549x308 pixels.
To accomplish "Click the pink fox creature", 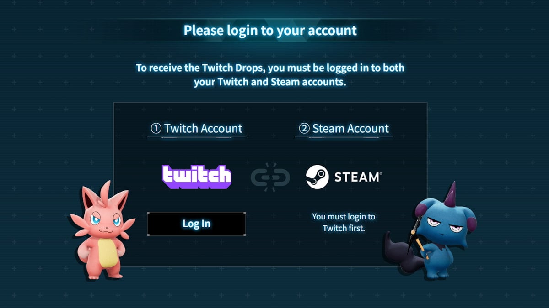I will (102, 231).
